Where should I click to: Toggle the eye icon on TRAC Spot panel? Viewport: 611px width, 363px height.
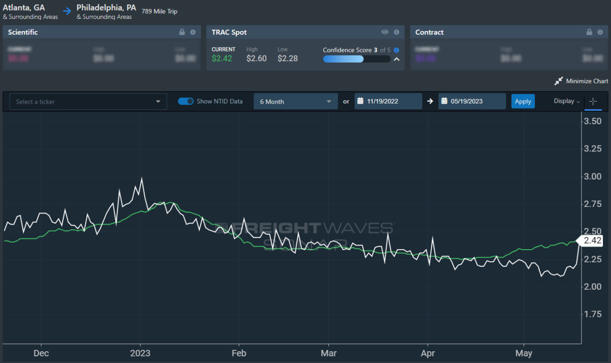(x=385, y=32)
